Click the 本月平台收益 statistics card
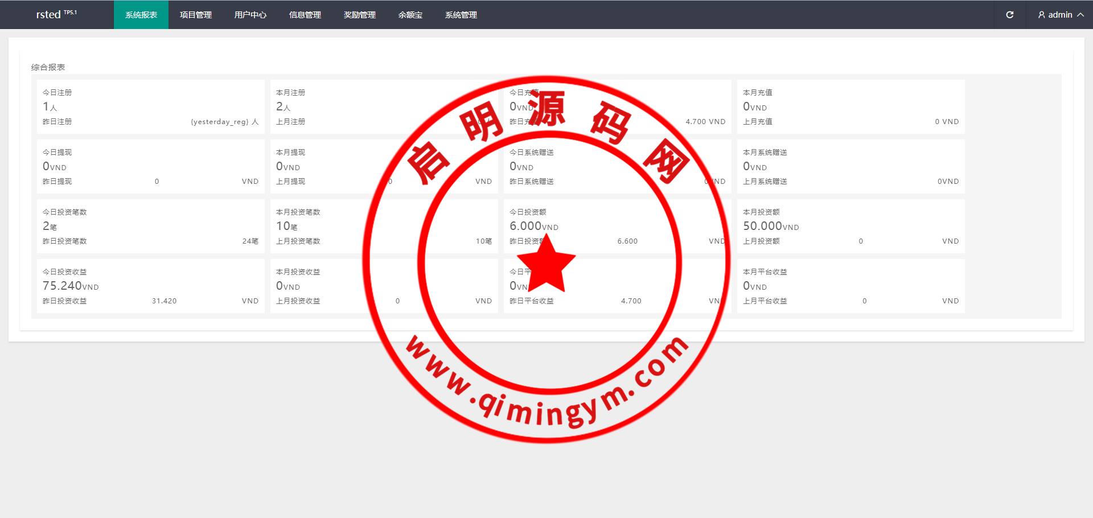 850,286
